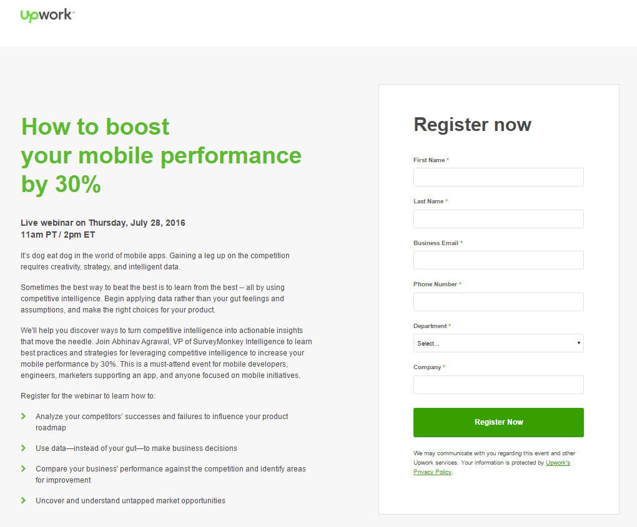The image size is (637, 527).
Task: Click the Upwork logo
Action: click(47, 15)
